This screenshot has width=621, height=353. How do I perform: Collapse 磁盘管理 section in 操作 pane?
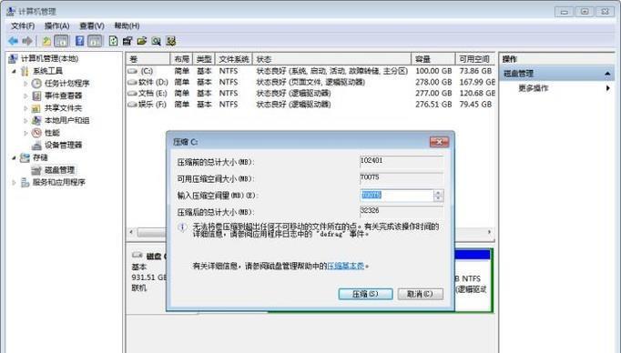point(607,74)
